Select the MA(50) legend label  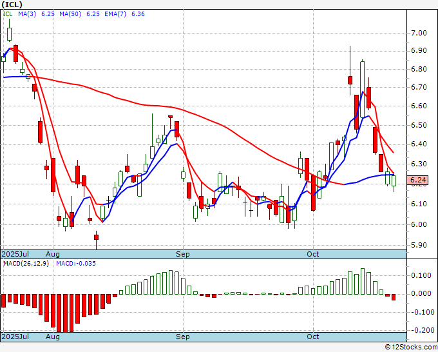[x=70, y=14]
